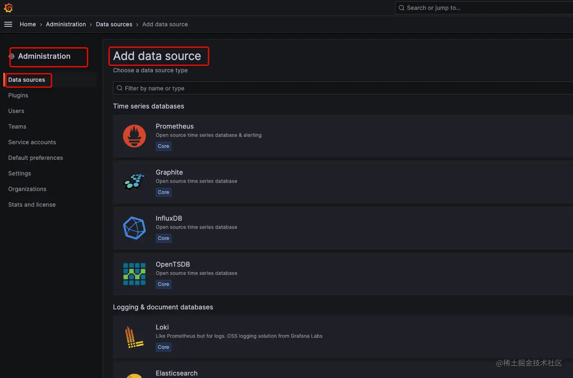Go to Home breadcrumb
This screenshot has height=378, width=573.
click(28, 24)
